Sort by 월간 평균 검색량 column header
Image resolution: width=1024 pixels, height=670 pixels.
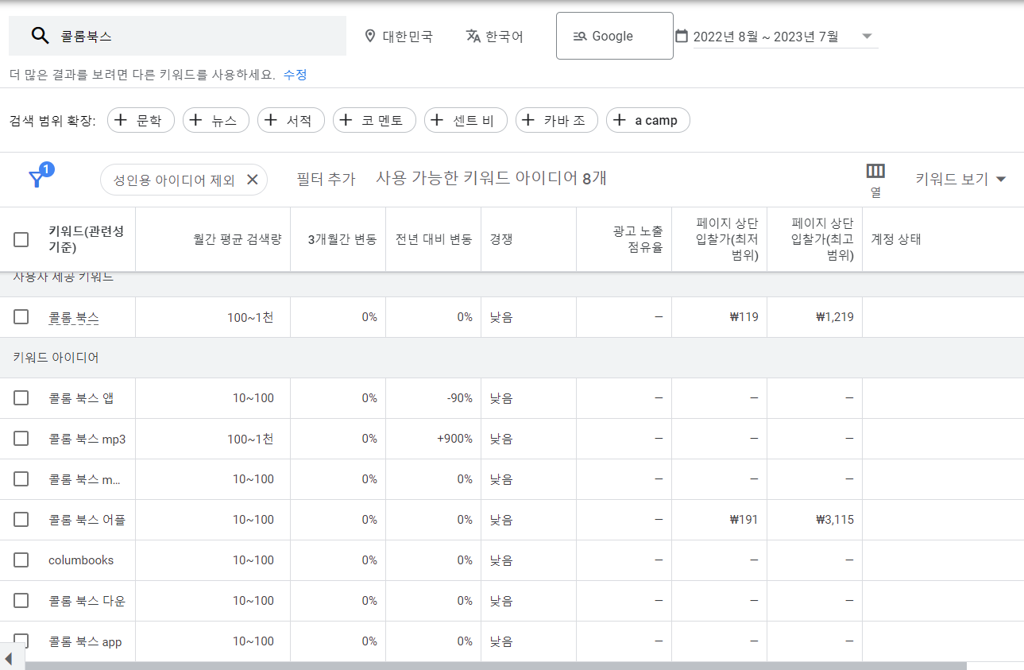tap(238, 239)
